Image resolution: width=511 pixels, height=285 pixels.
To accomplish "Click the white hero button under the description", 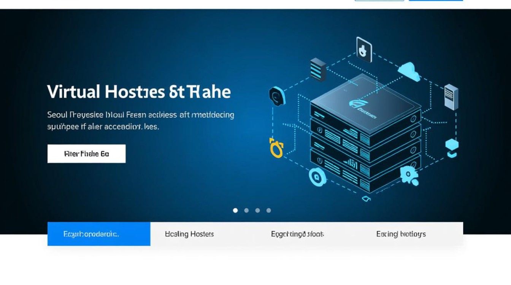I will click(86, 154).
